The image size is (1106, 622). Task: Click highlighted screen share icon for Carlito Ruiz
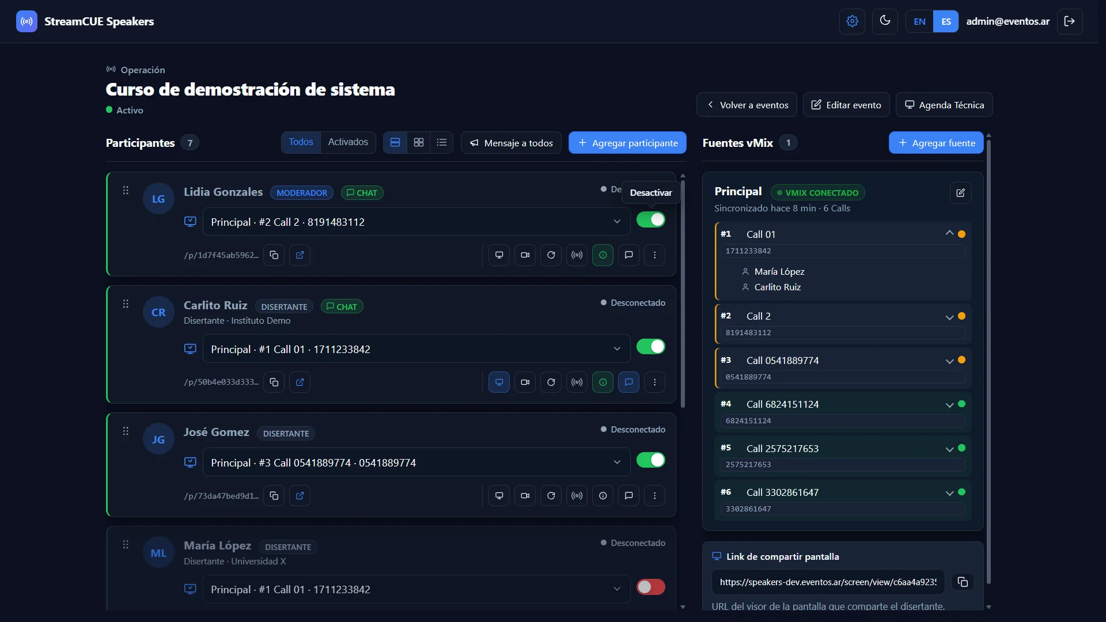point(499,382)
